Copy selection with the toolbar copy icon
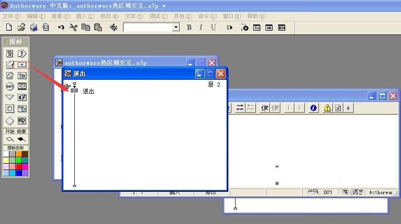The width and height of the screenshot is (401, 224). click(86, 27)
